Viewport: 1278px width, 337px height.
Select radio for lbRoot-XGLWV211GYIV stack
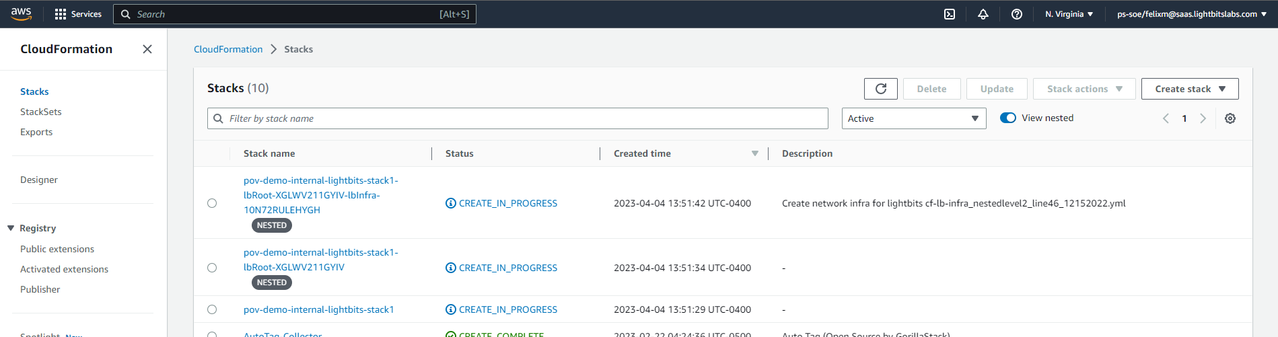pyautogui.click(x=212, y=268)
